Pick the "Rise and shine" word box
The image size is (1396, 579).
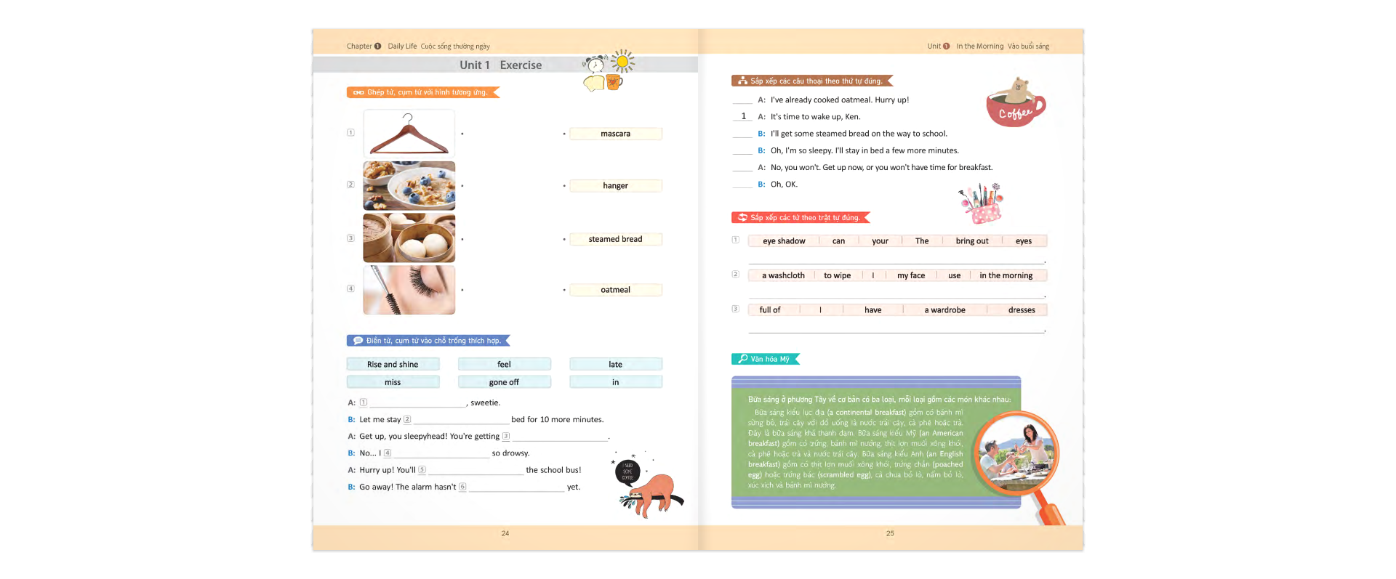[393, 365]
